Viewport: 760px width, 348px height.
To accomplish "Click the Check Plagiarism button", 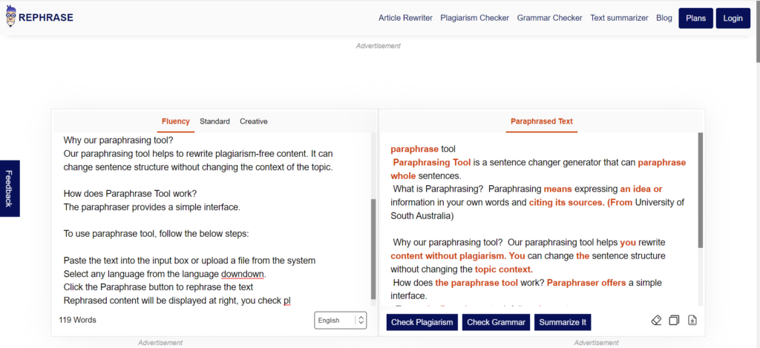I will tap(422, 322).
